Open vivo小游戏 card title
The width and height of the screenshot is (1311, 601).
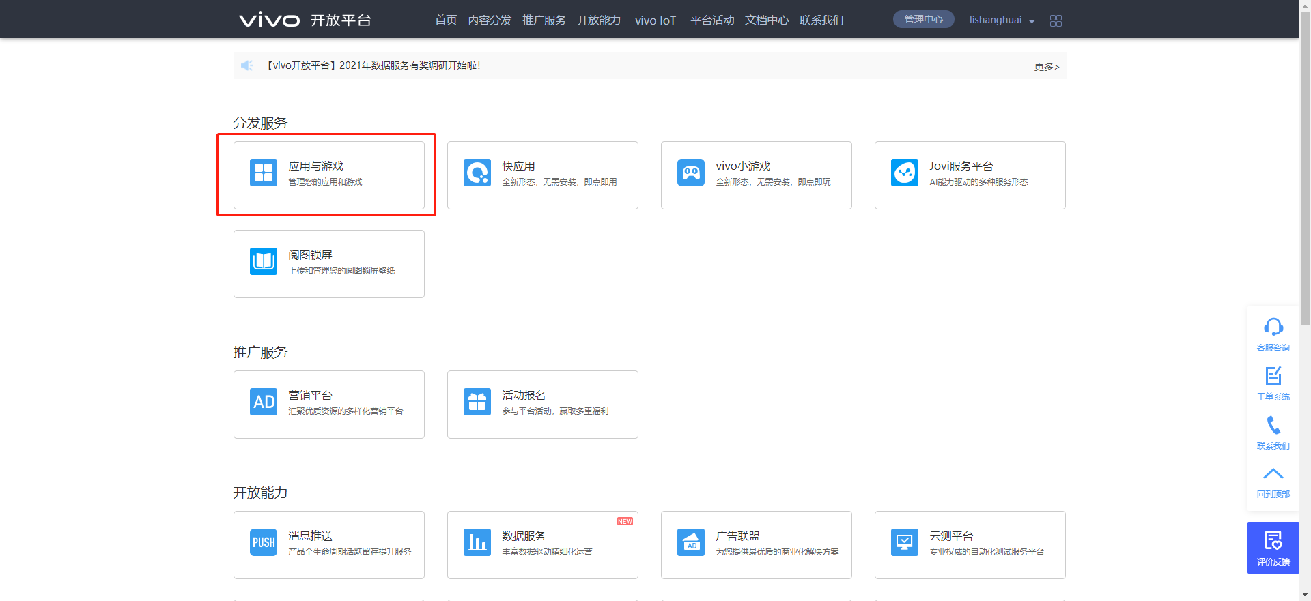pyautogui.click(x=743, y=166)
